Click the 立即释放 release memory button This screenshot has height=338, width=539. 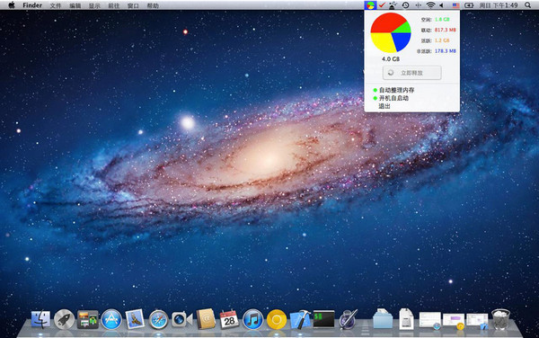point(411,73)
